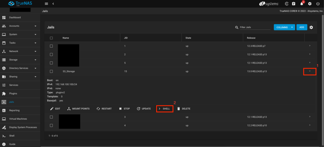This screenshot has height=147, width=324.
Task: Collapse the S3_Storage jail row chevron
Action: click(x=310, y=71)
